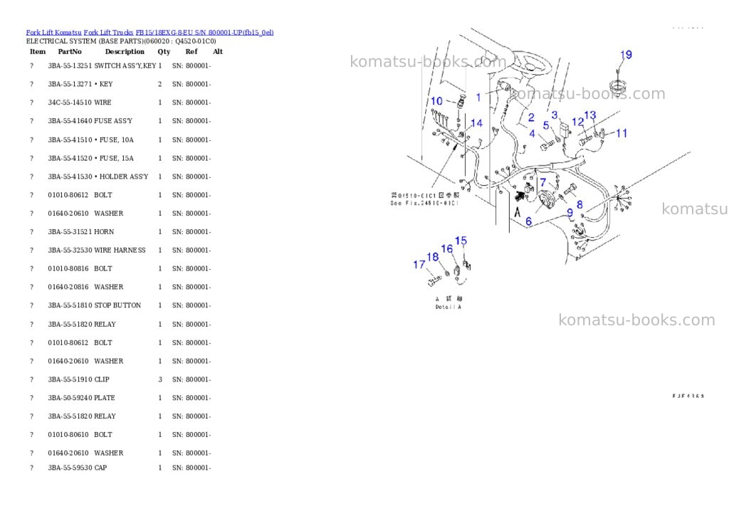729x516 pixels.
Task: Click the FUSE, 15A description
Action: click(114, 159)
